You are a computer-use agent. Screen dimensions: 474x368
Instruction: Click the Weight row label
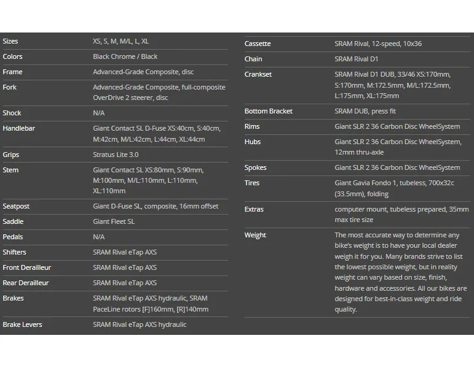255,235
